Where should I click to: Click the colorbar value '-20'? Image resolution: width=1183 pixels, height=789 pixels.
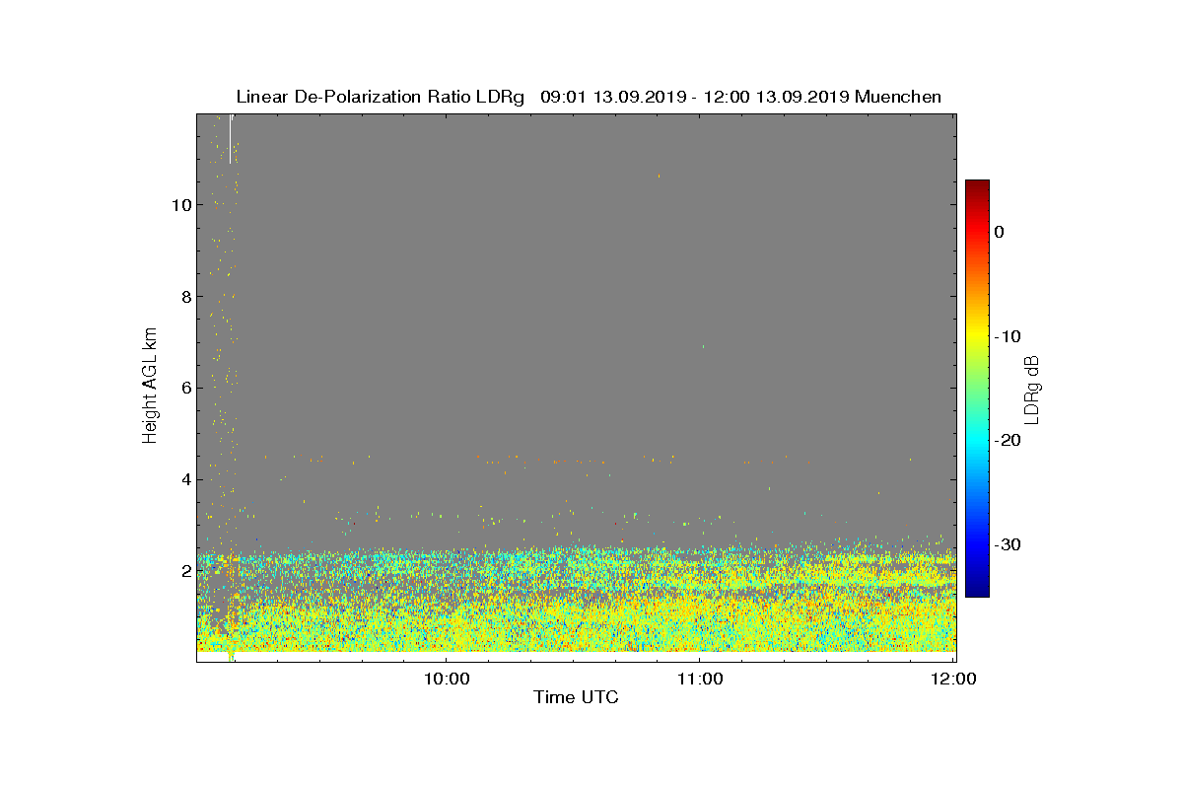(1007, 441)
